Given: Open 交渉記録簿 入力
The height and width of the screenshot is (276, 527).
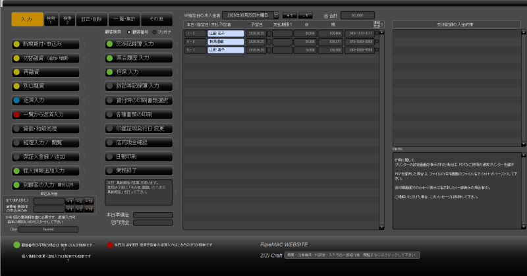Looking at the screenshot, I should coord(139,43).
